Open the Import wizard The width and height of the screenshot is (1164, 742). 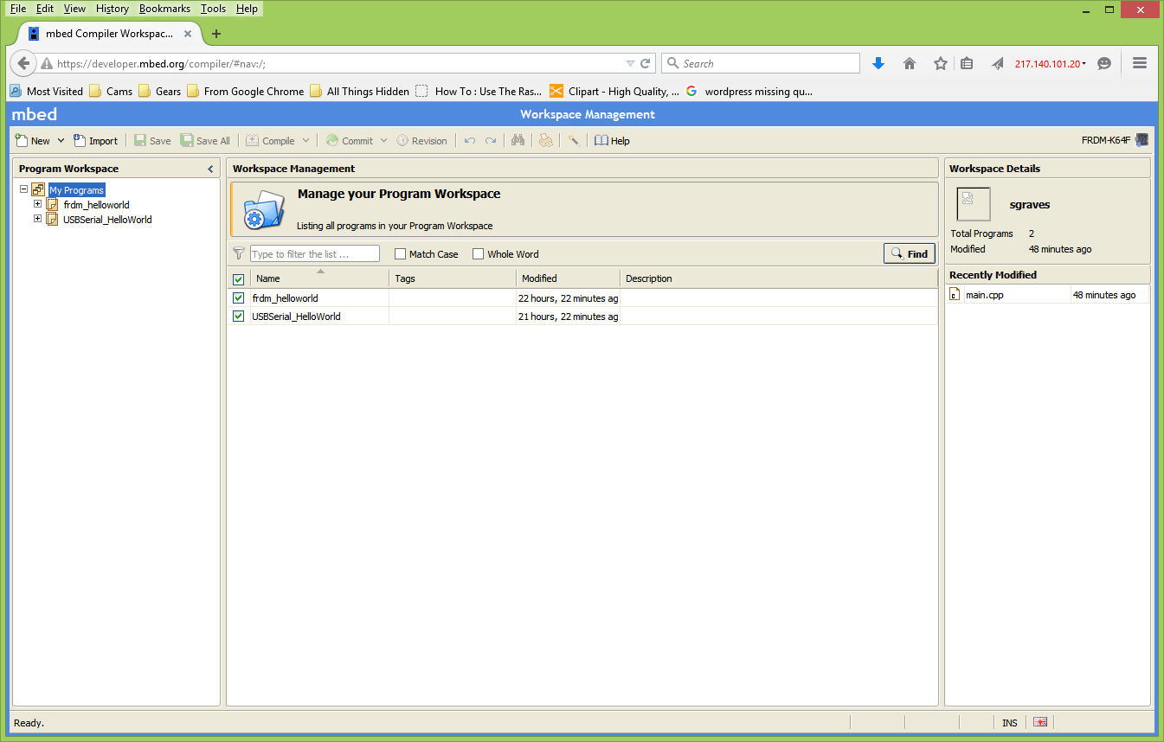[95, 140]
